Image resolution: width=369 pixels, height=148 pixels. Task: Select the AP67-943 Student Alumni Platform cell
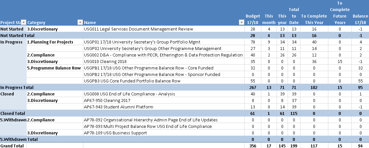118,107
